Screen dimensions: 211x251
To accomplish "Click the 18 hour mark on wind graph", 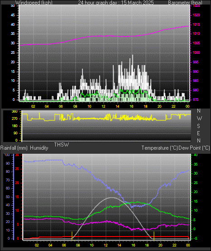I will point(145,106).
